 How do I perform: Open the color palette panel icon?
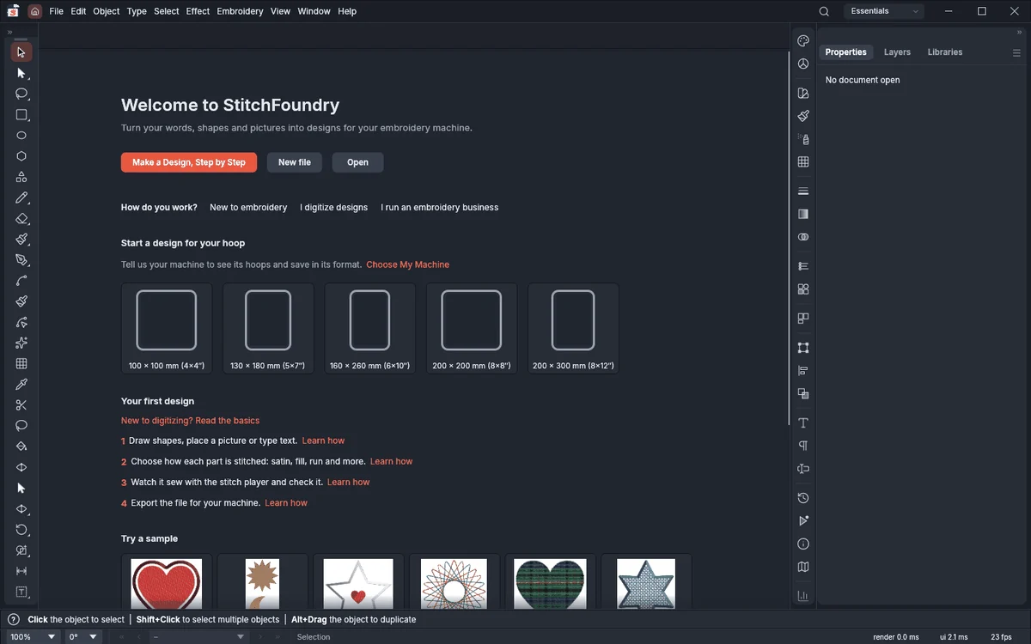tap(803, 40)
